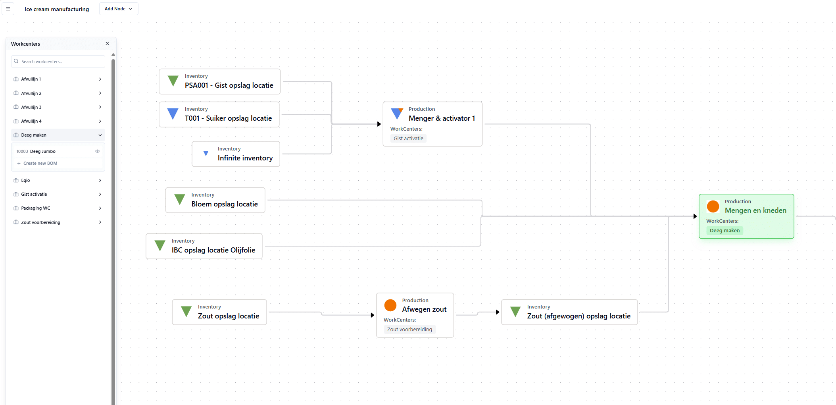836x405 pixels.
Task: Expand the Afvullijn 1 workcenter
Action: pyautogui.click(x=100, y=79)
